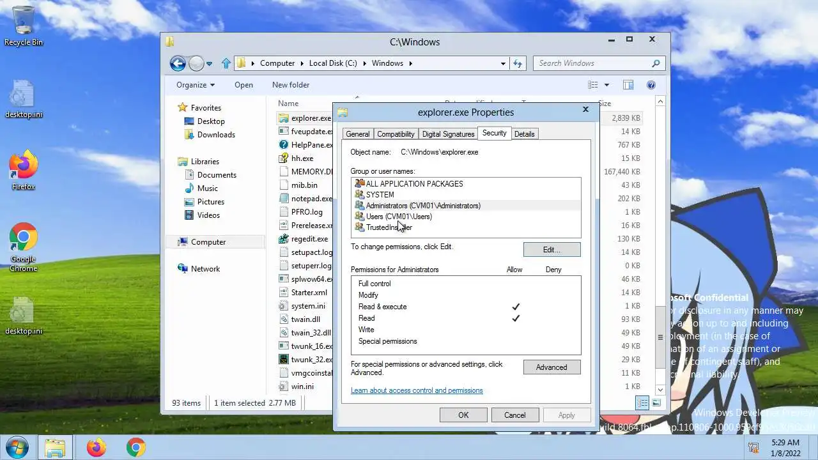Open Chrome from the taskbar
Viewport: 818px width, 460px height.
click(135, 447)
